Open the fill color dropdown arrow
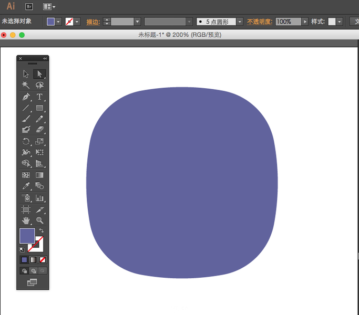Screen dimensions: 359x315 tap(58, 22)
